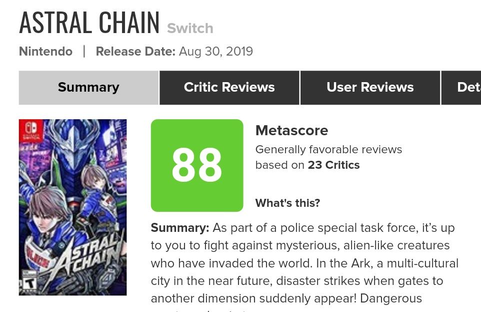The height and width of the screenshot is (312, 481).
Task: Click the green 88 Metascore box
Action: pos(196,165)
